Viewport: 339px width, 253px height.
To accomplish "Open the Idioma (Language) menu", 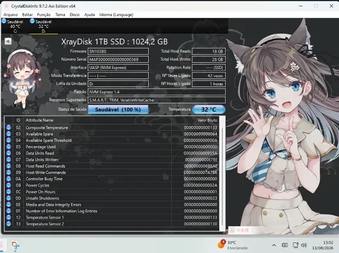I will (117, 15).
